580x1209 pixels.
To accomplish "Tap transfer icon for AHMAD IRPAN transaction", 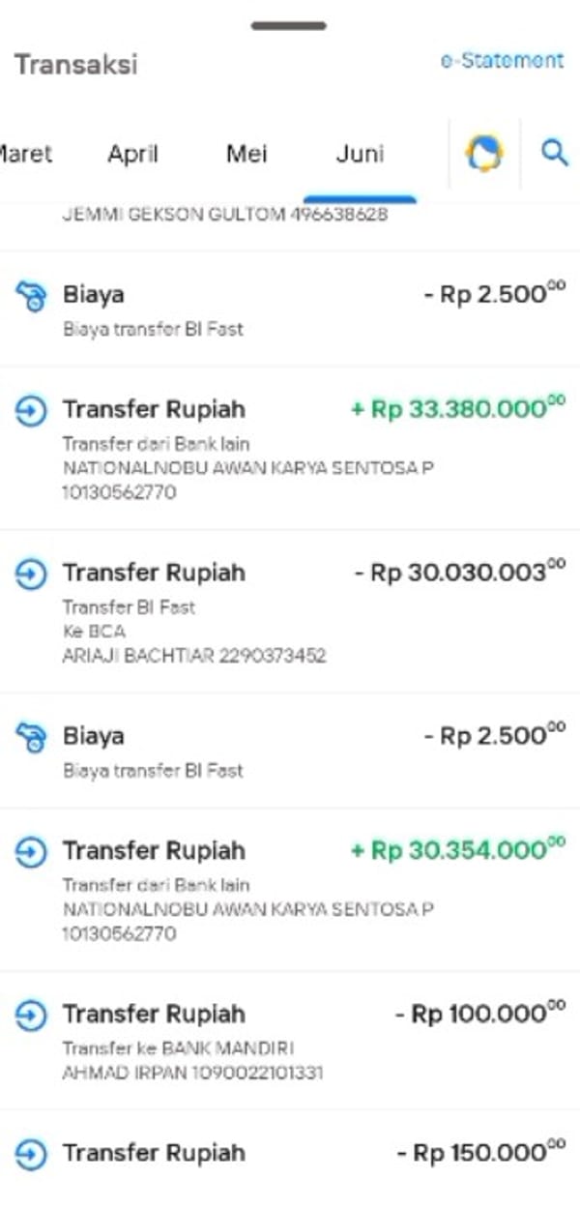I will pyautogui.click(x=31, y=1015).
